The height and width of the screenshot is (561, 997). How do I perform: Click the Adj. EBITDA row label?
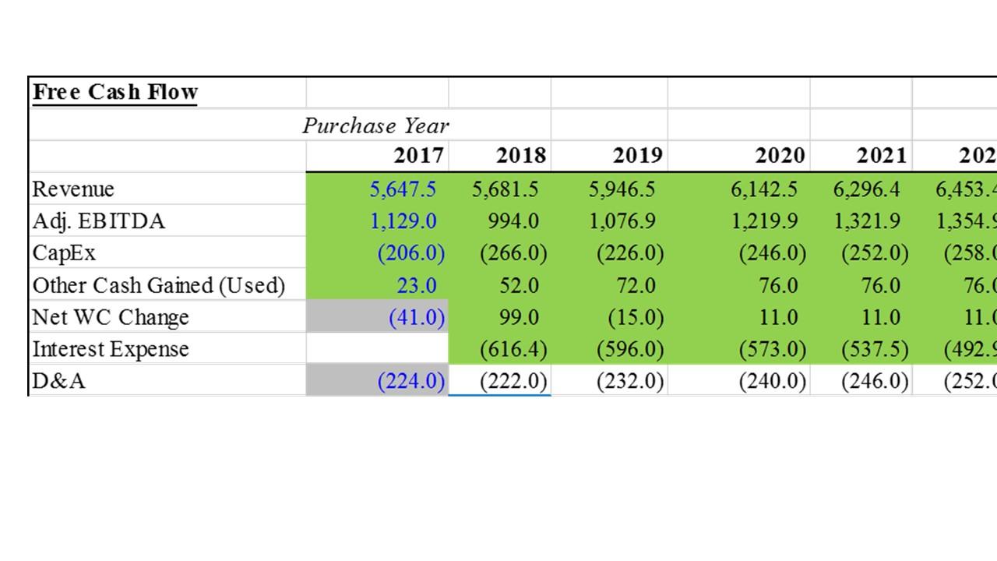pos(167,221)
